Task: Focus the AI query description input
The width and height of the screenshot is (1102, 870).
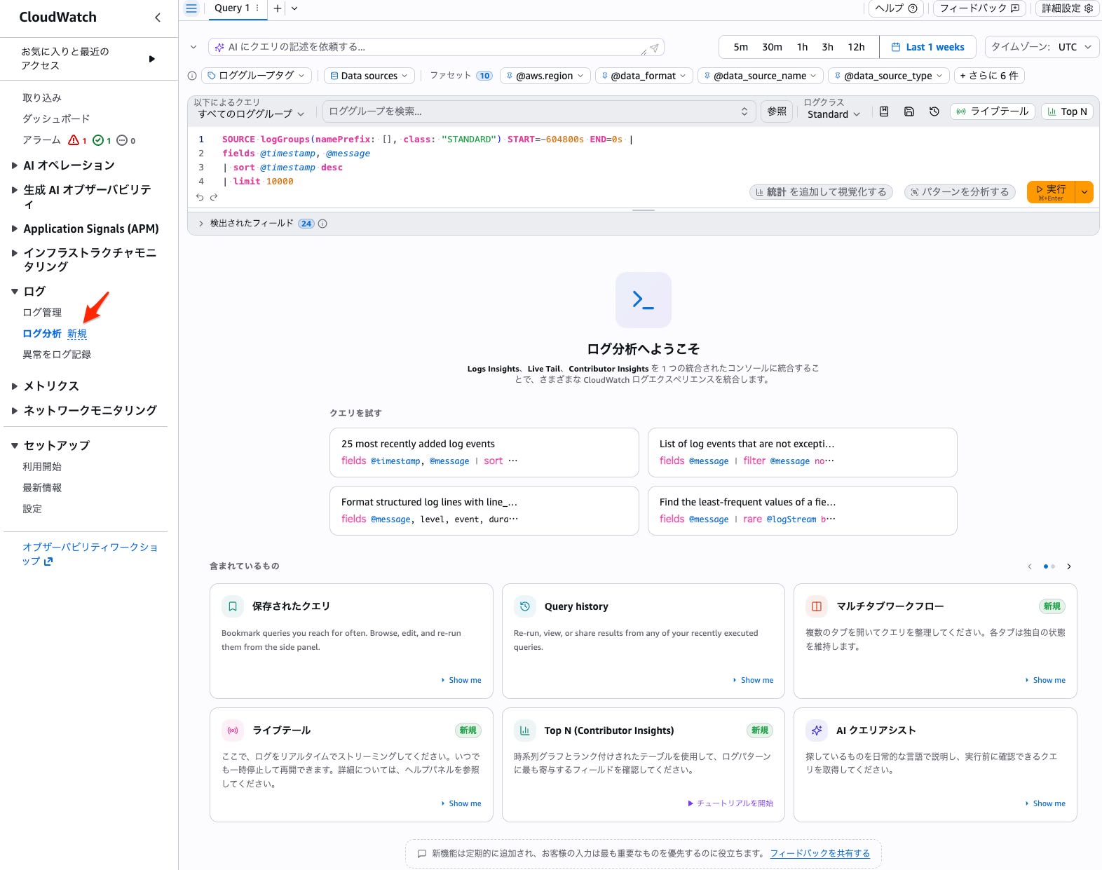Action: coord(428,47)
